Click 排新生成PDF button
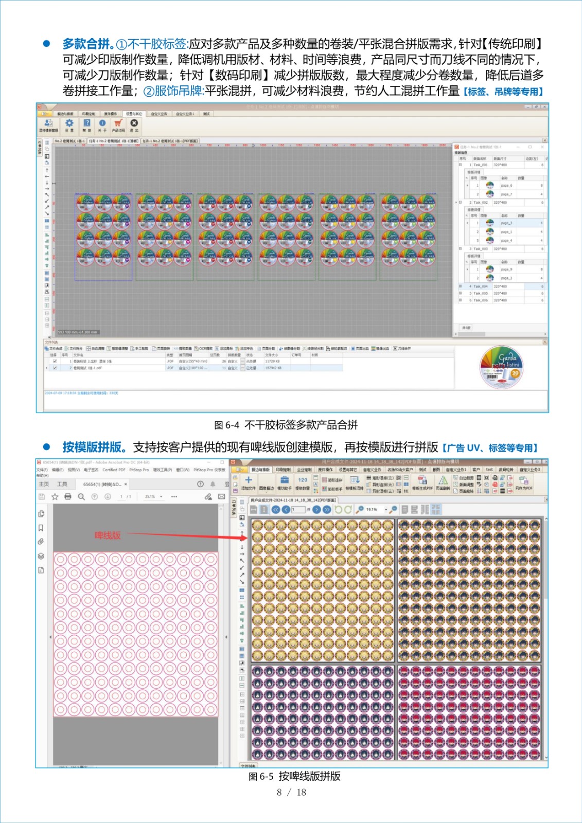Viewport: 582px width, 823px height. click(x=422, y=482)
